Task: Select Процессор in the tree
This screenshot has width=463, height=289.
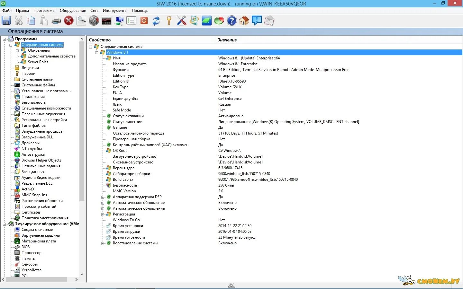Action: click(31, 253)
